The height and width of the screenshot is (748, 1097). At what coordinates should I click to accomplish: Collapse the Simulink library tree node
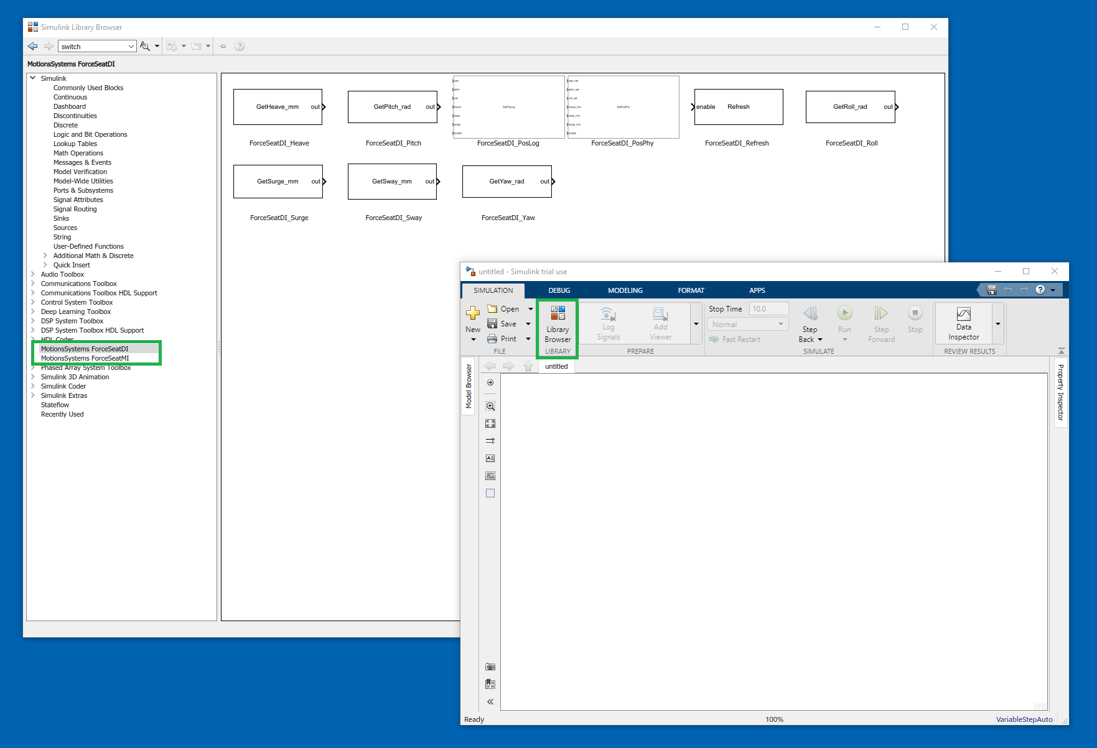point(33,78)
